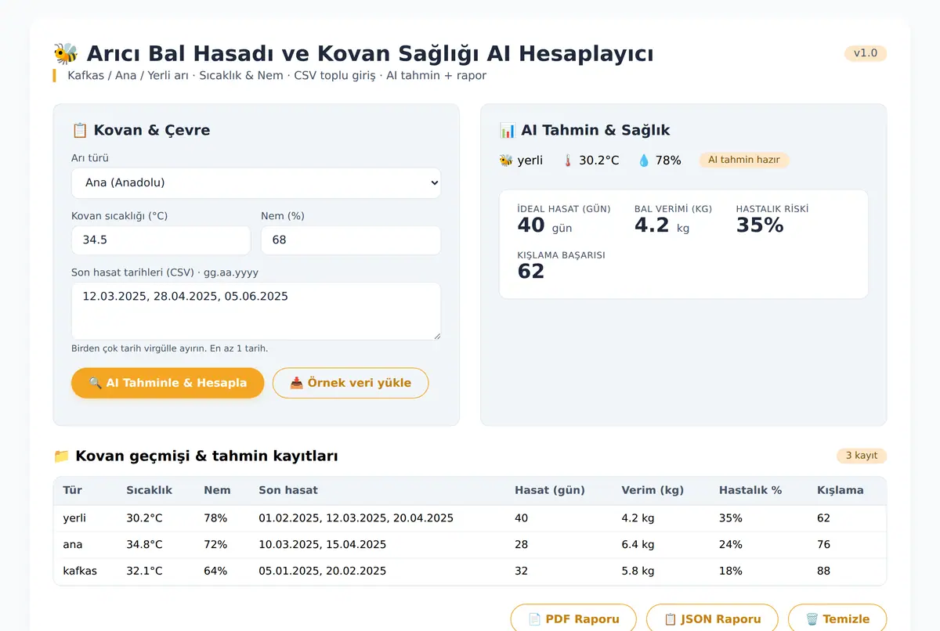Click the Bal Verimi 4.2 kg value
Image resolution: width=940 pixels, height=631 pixels.
(662, 225)
